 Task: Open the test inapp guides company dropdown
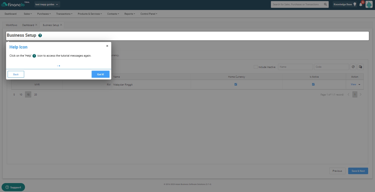[x=47, y=4]
